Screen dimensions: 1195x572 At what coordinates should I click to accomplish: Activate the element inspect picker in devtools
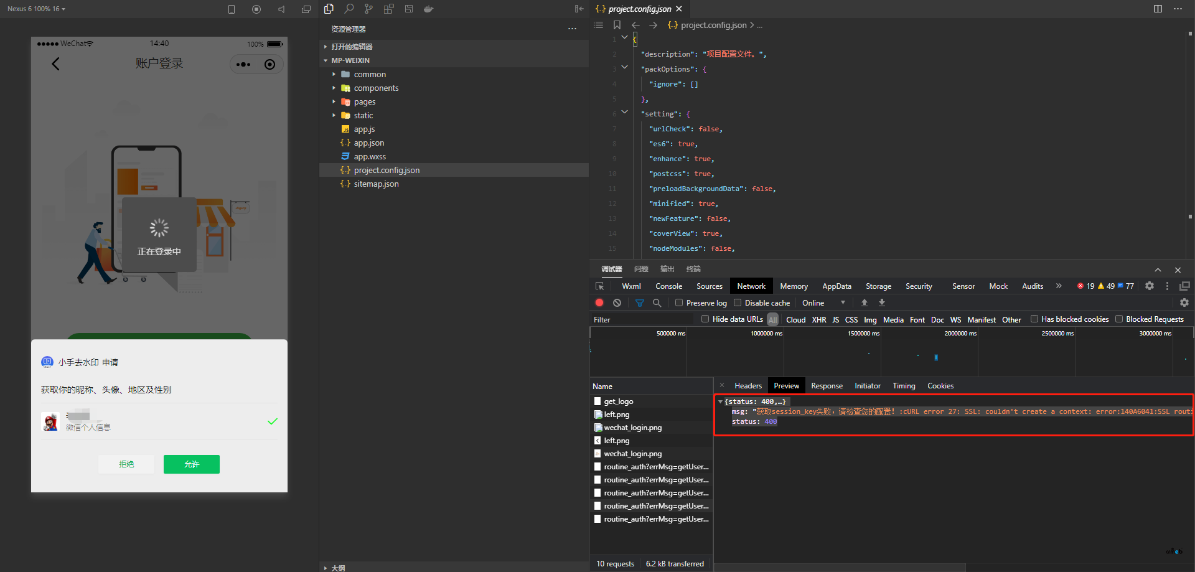coord(600,286)
